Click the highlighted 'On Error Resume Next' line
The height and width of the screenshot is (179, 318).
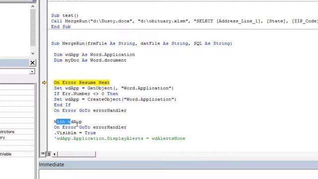point(81,83)
